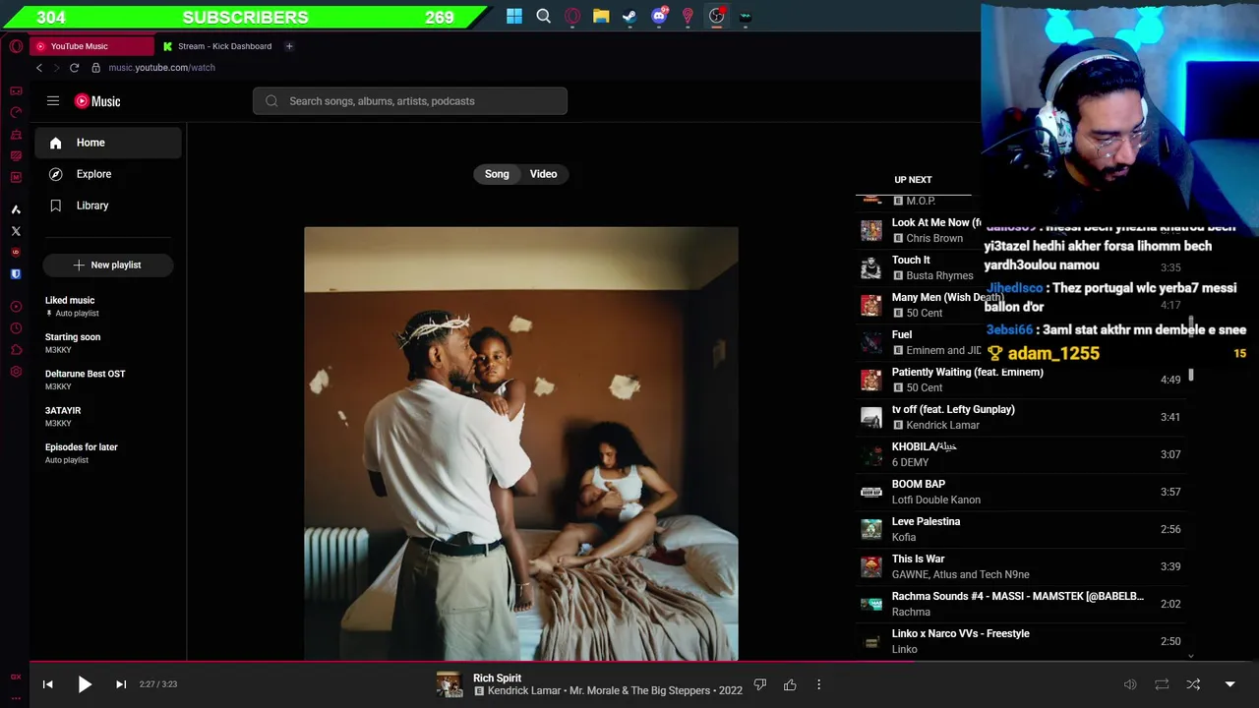The height and width of the screenshot is (708, 1259).
Task: Open Discord from the taskbar
Action: click(x=659, y=17)
